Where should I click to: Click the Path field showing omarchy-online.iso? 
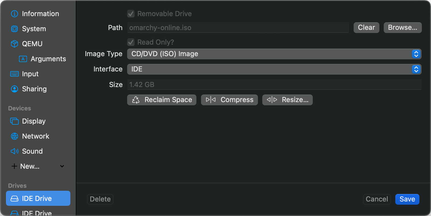pyautogui.click(x=238, y=28)
